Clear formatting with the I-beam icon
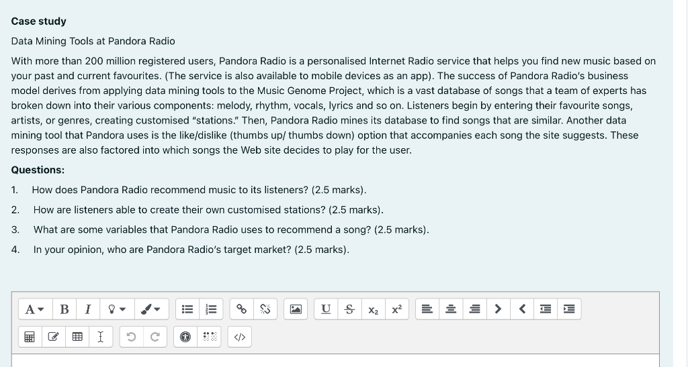Viewport: 688px width, 367px height. tap(101, 337)
